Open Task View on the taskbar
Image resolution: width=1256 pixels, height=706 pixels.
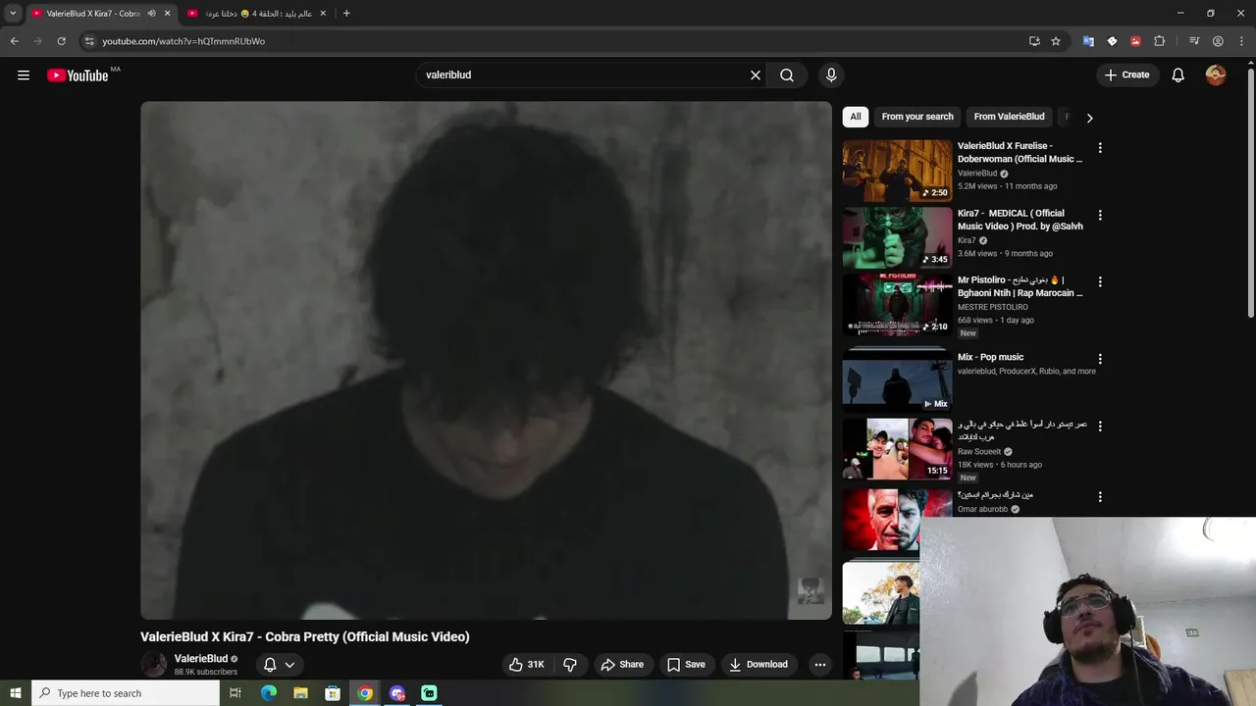click(x=235, y=693)
